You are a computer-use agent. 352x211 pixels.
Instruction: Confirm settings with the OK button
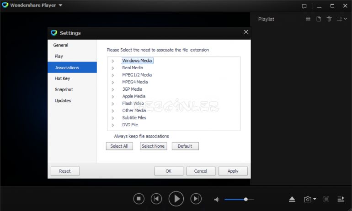169,171
